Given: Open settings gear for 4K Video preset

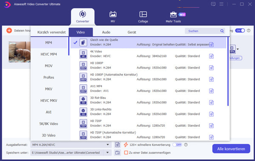Looking at the screenshot, I should (x=211, y=56).
